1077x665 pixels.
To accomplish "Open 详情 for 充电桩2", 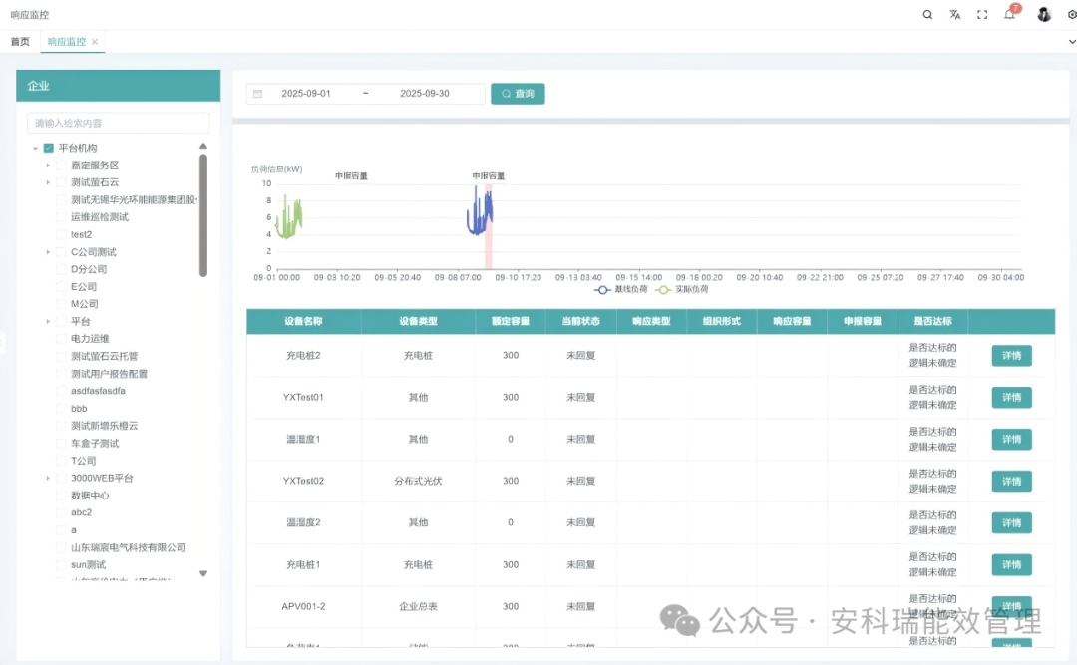I will [x=1012, y=356].
